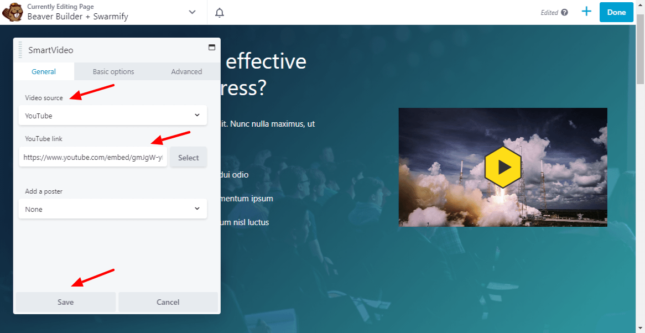Screen dimensions: 645x333
Task: Click the Select button beside YouTube link
Action: point(189,158)
